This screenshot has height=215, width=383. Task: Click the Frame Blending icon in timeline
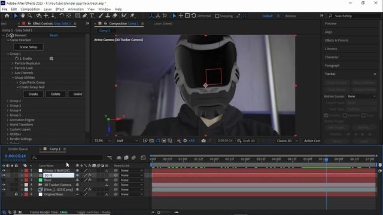(126, 158)
